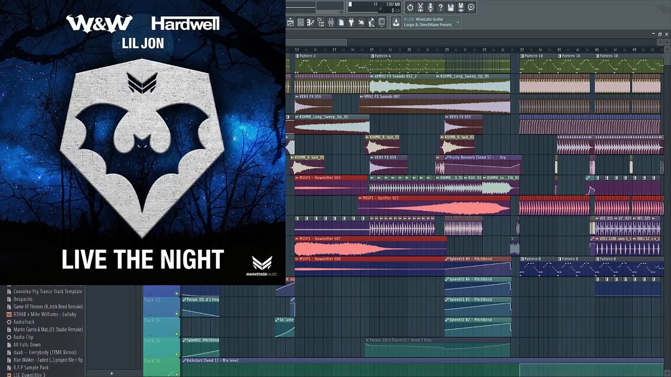Select R3HAB x Mike Williams - Lullaby item
Screen dimensions: 671x377
coord(45,314)
